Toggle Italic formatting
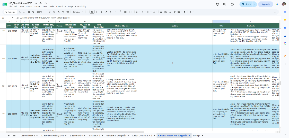Screen dimensions: 289x138 [x=106, y=12]
